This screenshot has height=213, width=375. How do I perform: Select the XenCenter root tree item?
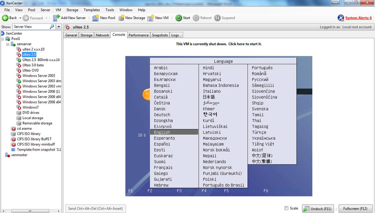(x=14, y=33)
